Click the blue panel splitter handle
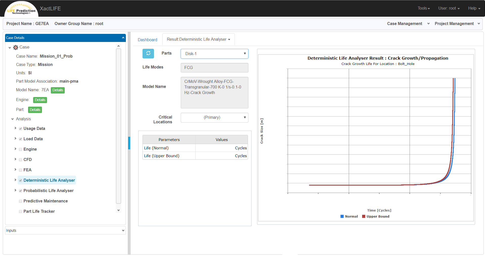The height and width of the screenshot is (257, 485). tap(129, 143)
